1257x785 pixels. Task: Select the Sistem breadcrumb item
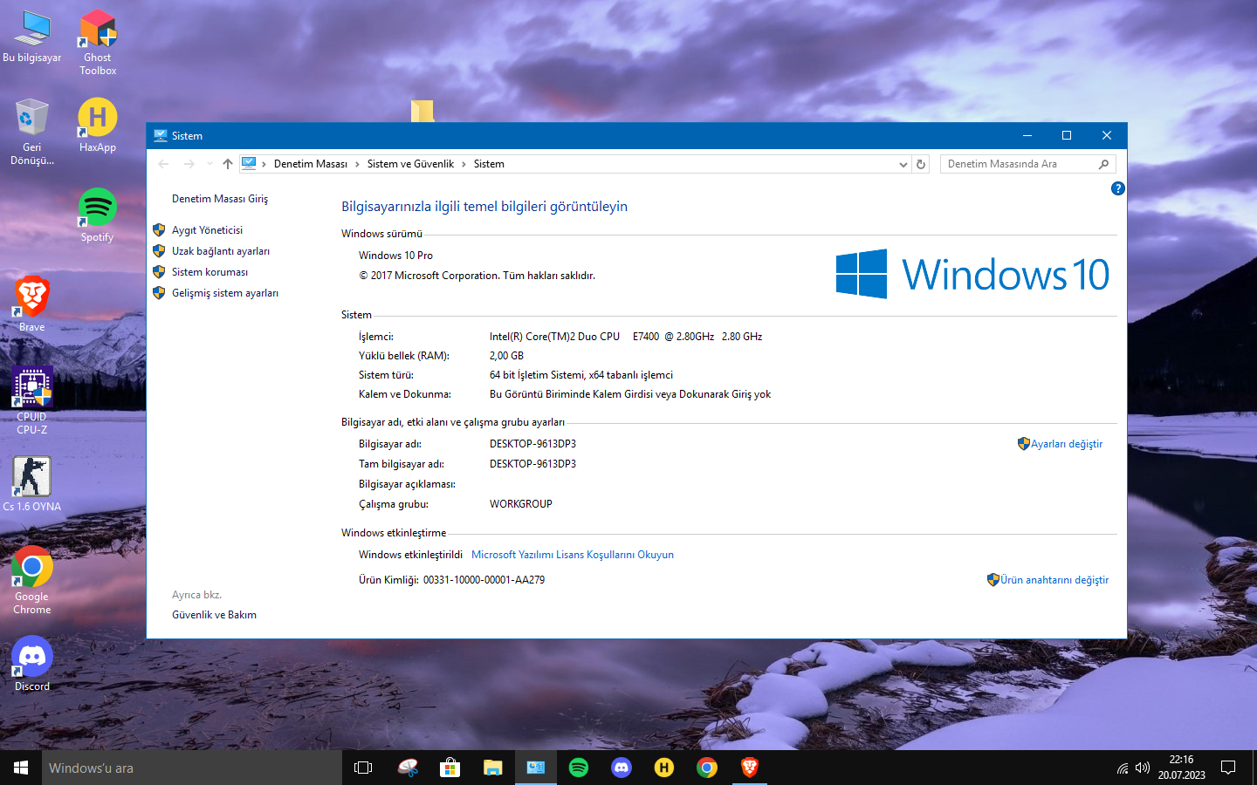(489, 164)
